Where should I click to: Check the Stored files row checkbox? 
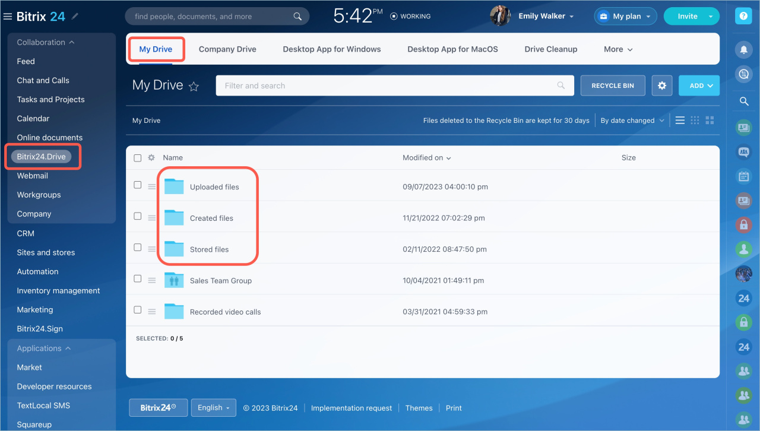[138, 247]
